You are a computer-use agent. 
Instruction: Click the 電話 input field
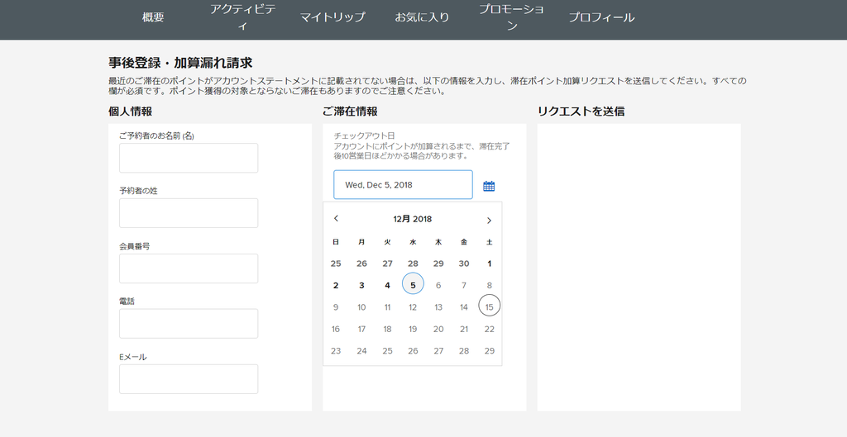point(189,324)
